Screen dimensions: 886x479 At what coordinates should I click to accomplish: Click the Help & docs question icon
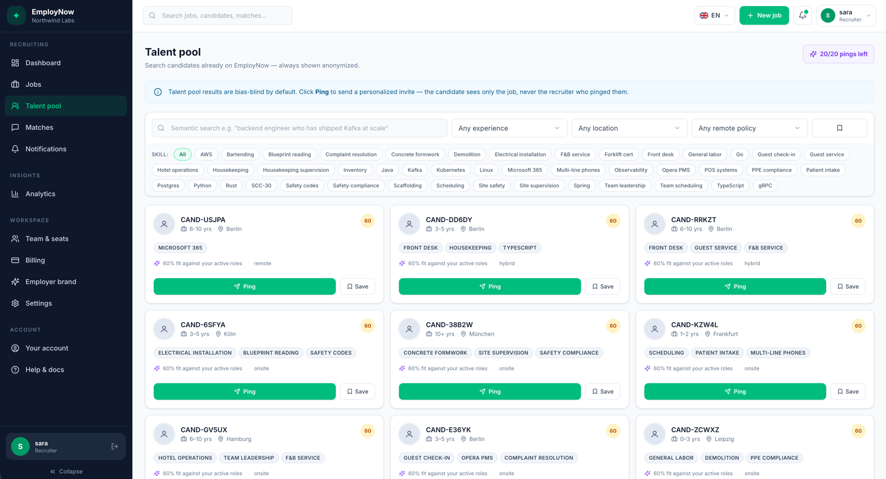(15, 369)
